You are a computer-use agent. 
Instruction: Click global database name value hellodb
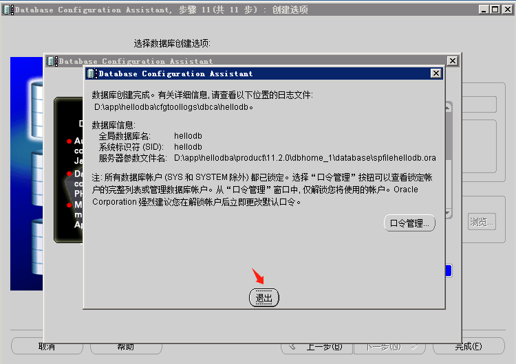coord(189,136)
